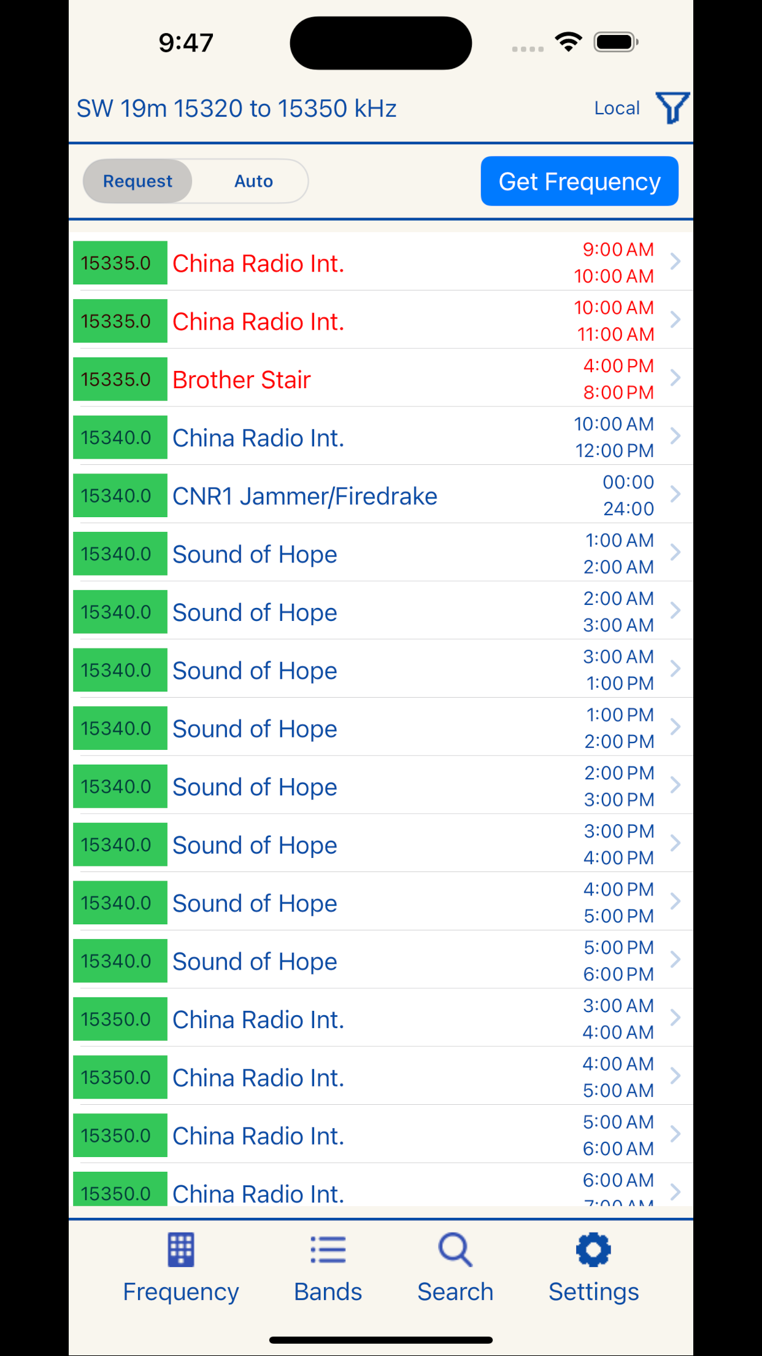Select CNR1 Jammer/Firedrake station name
This screenshot has height=1356, width=762.
tap(305, 496)
